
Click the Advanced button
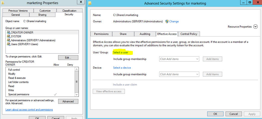coord(68,101)
